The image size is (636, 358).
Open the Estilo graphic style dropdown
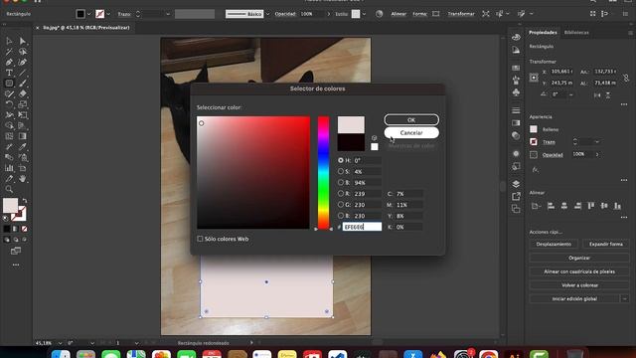[365, 14]
